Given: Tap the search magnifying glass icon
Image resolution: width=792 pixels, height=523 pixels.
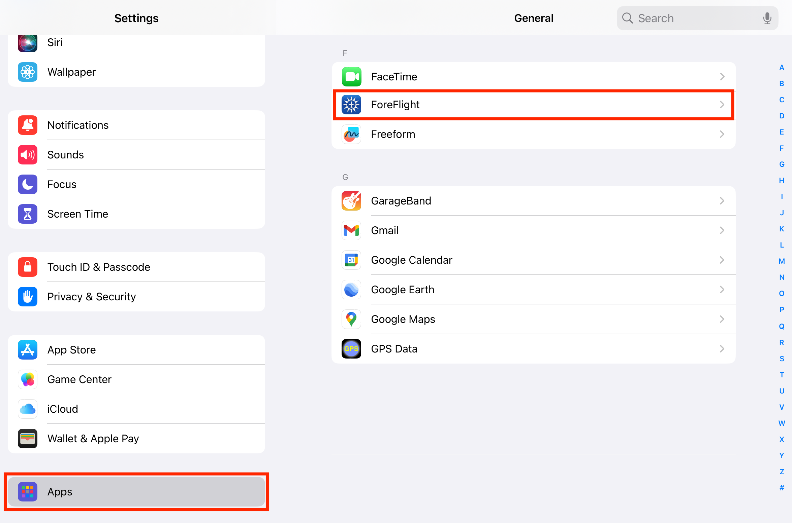Looking at the screenshot, I should tap(627, 18).
